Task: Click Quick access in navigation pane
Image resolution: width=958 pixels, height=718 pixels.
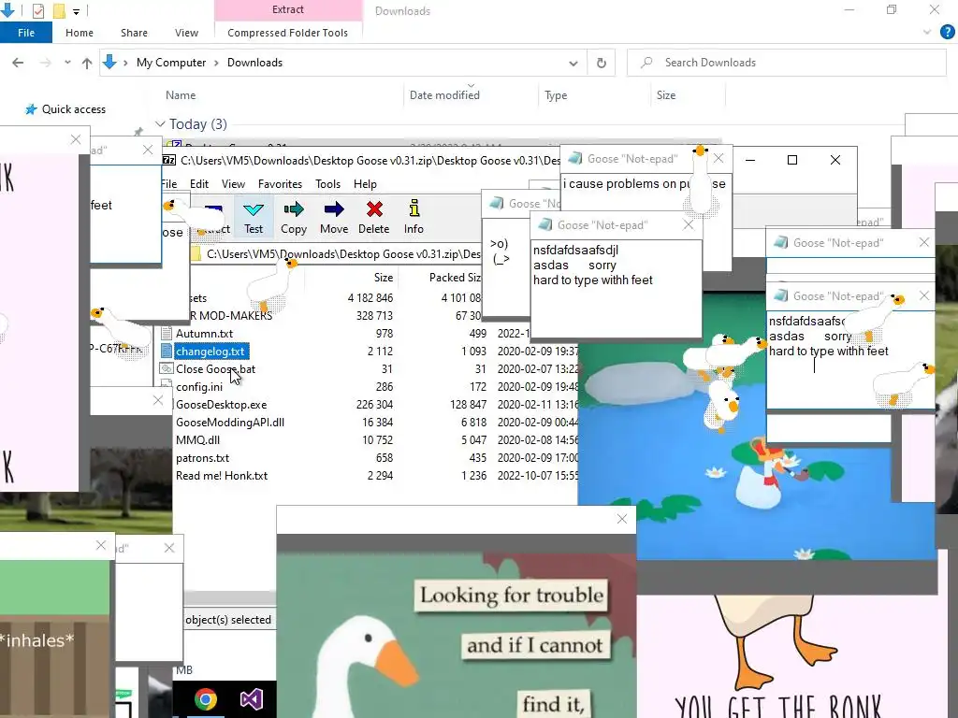Action: tap(73, 109)
